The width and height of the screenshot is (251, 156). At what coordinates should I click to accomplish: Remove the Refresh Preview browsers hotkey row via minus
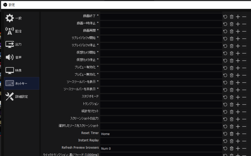[244, 149]
